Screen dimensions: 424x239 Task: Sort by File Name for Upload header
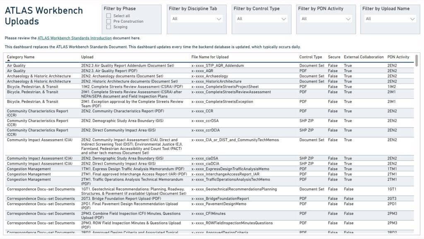point(210,57)
